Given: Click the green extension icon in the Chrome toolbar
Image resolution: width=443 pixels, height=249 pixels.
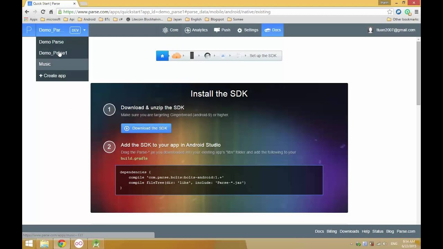Looking at the screenshot, I should click(408, 12).
